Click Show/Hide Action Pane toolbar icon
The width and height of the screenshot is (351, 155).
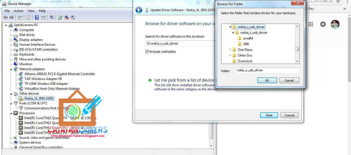point(43,18)
